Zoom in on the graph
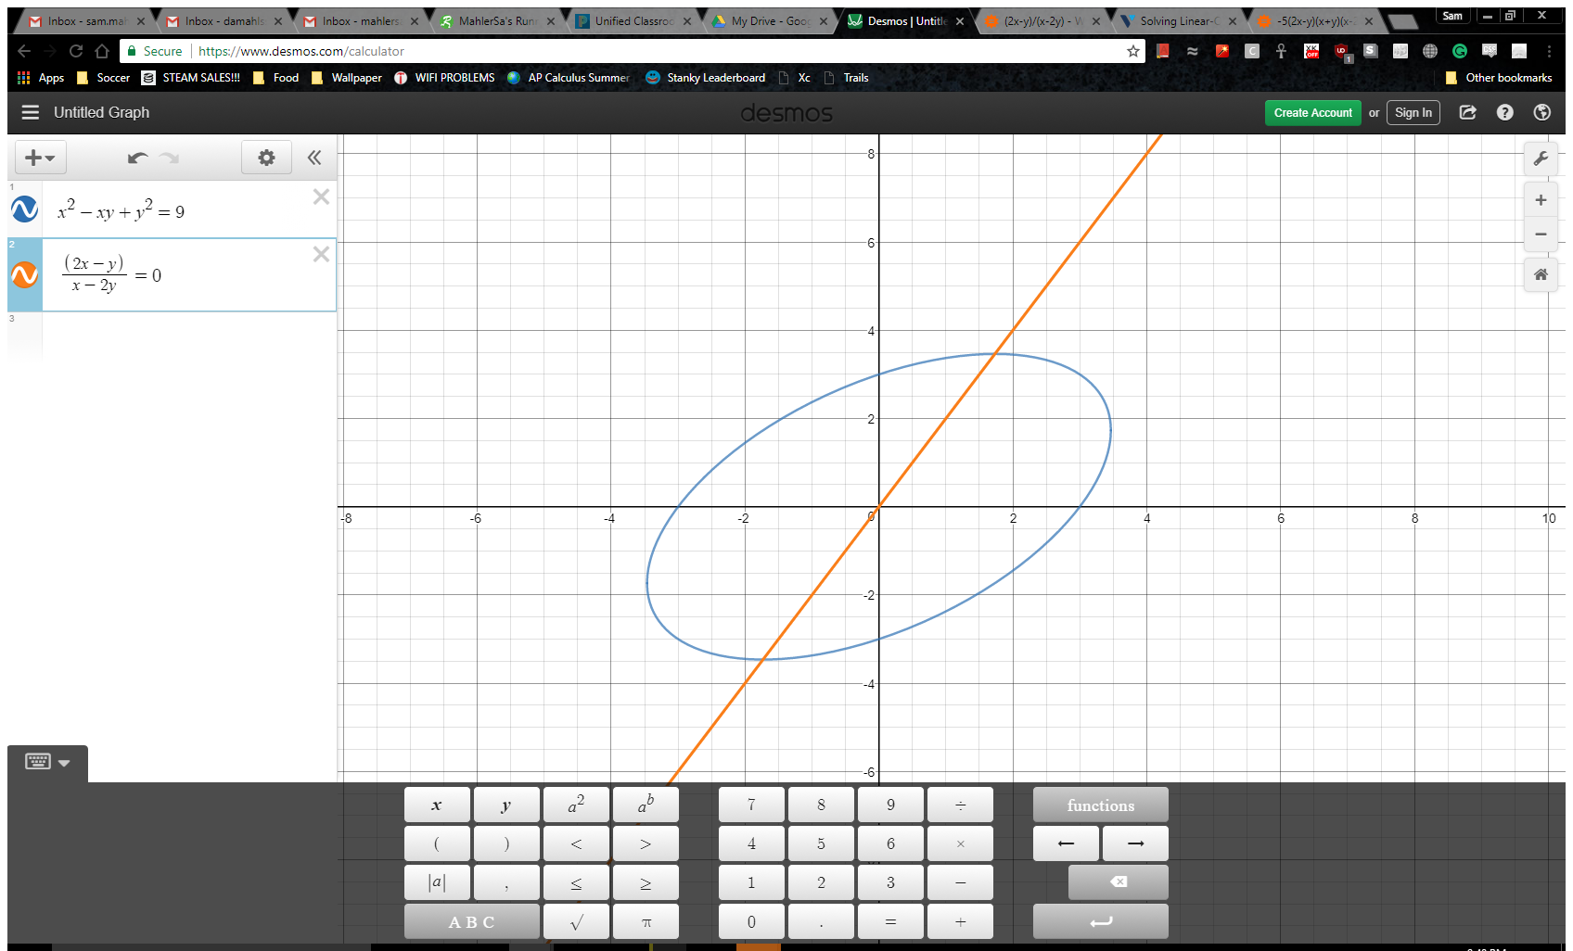Screen dimensions: 1573x951 coord(1541,200)
